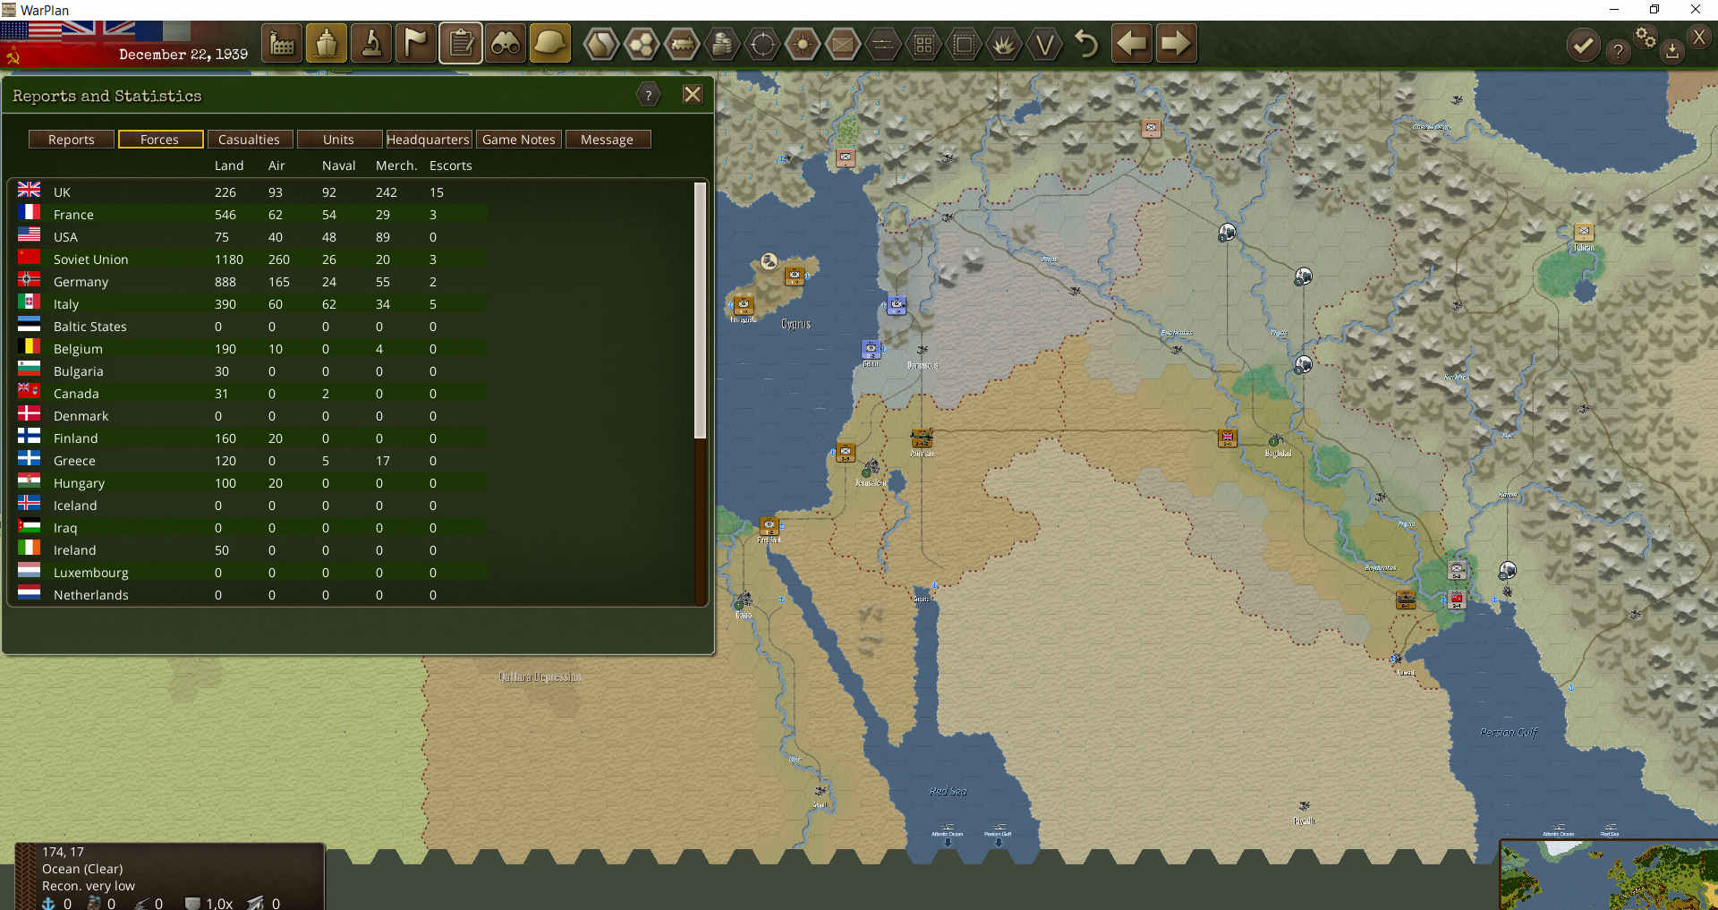Click the Greece flag in forces list

coord(30,458)
